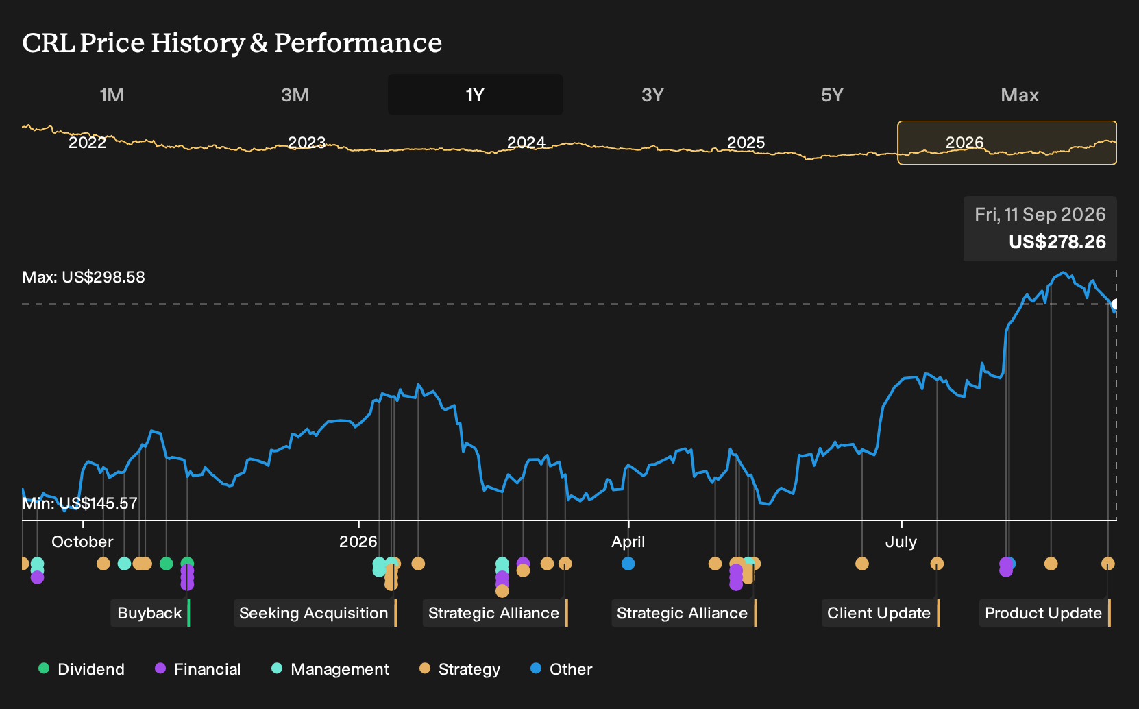Viewport: 1139px width, 709px height.
Task: Click the 'October' axis label
Action: 82,542
